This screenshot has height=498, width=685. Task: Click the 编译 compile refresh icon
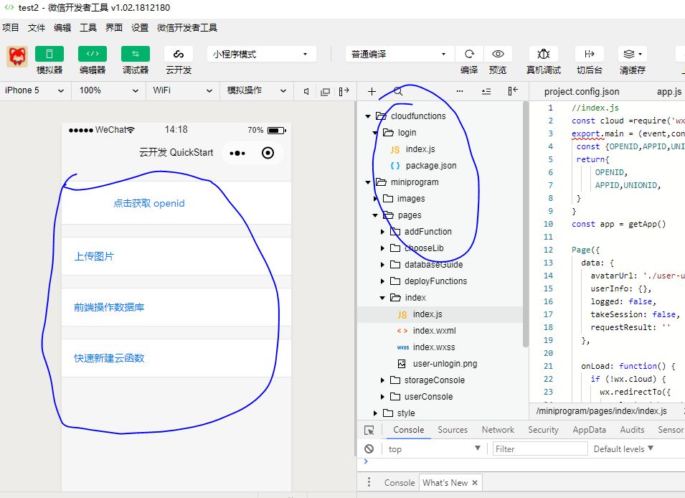(x=469, y=54)
